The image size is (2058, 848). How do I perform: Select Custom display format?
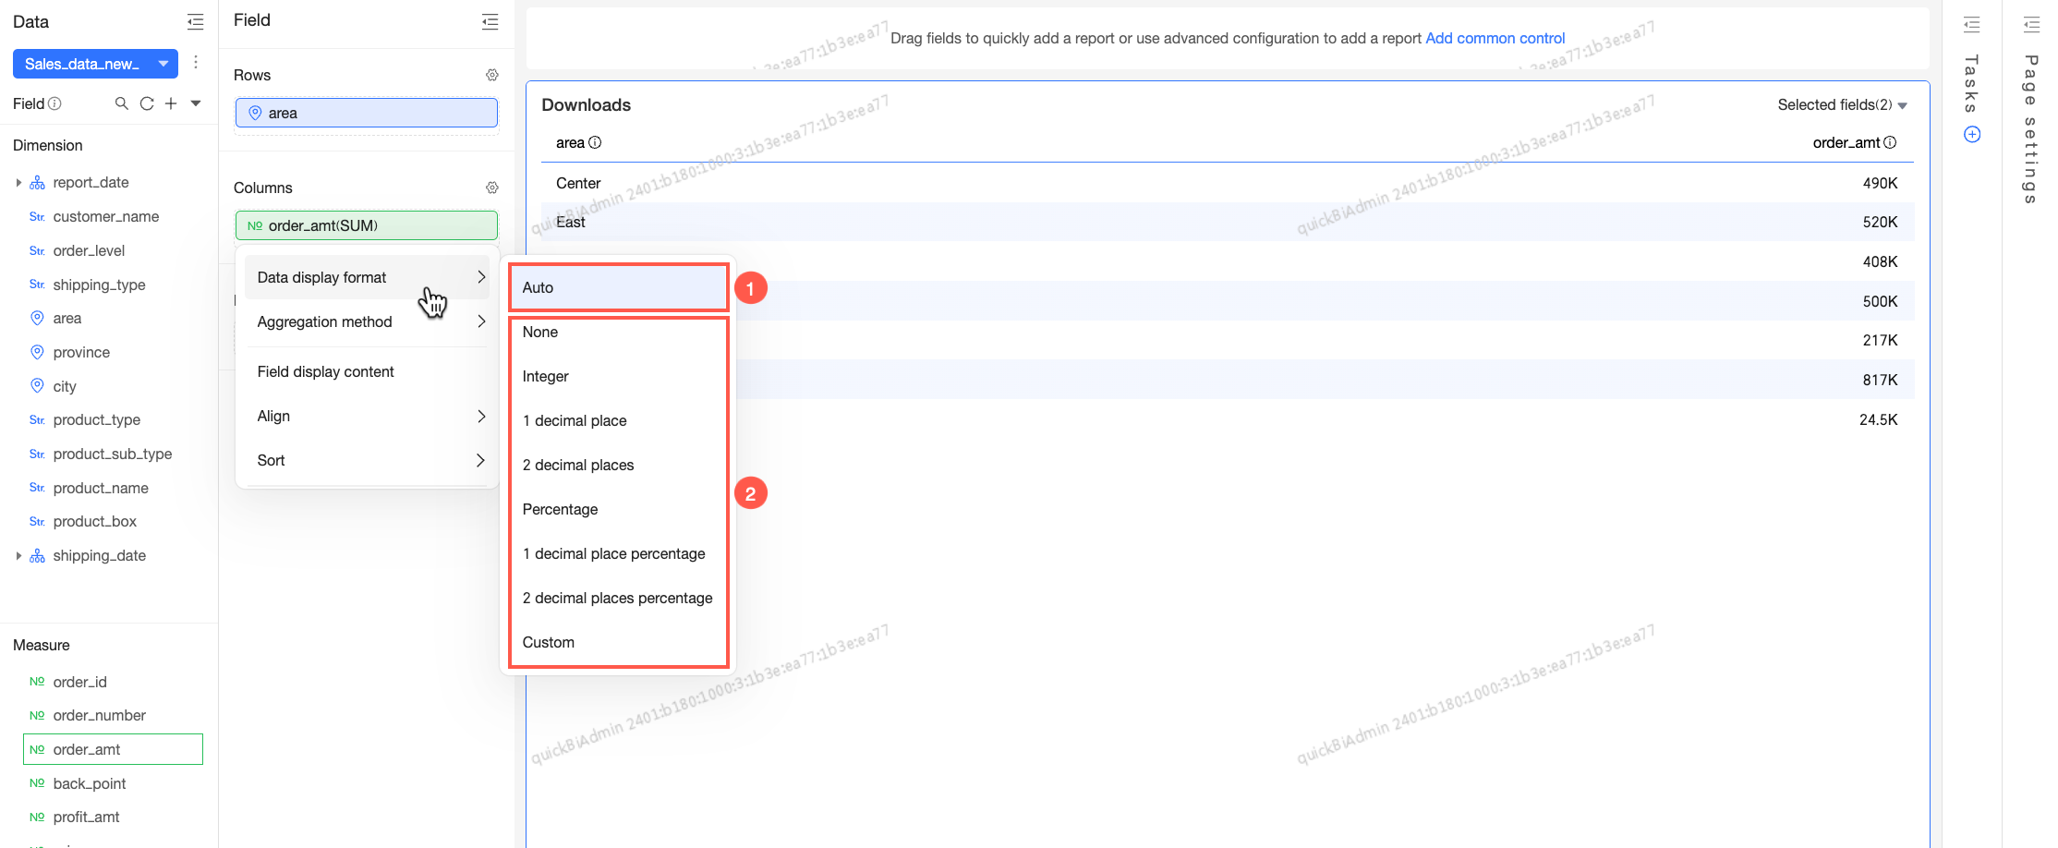tap(618, 642)
